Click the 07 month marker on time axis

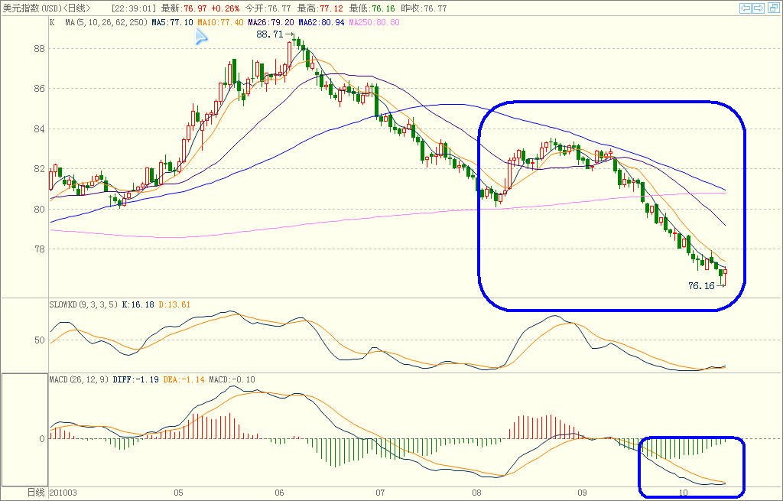click(x=381, y=493)
